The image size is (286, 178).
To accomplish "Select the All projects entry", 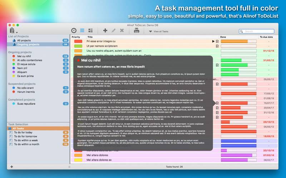I will coord(38,40).
